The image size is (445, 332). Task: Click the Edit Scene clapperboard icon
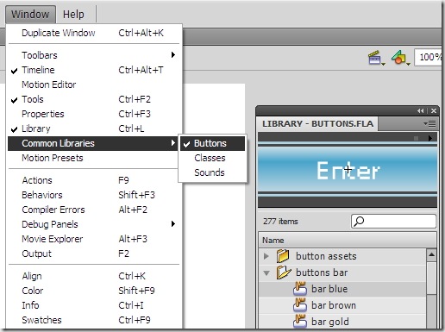tap(376, 58)
